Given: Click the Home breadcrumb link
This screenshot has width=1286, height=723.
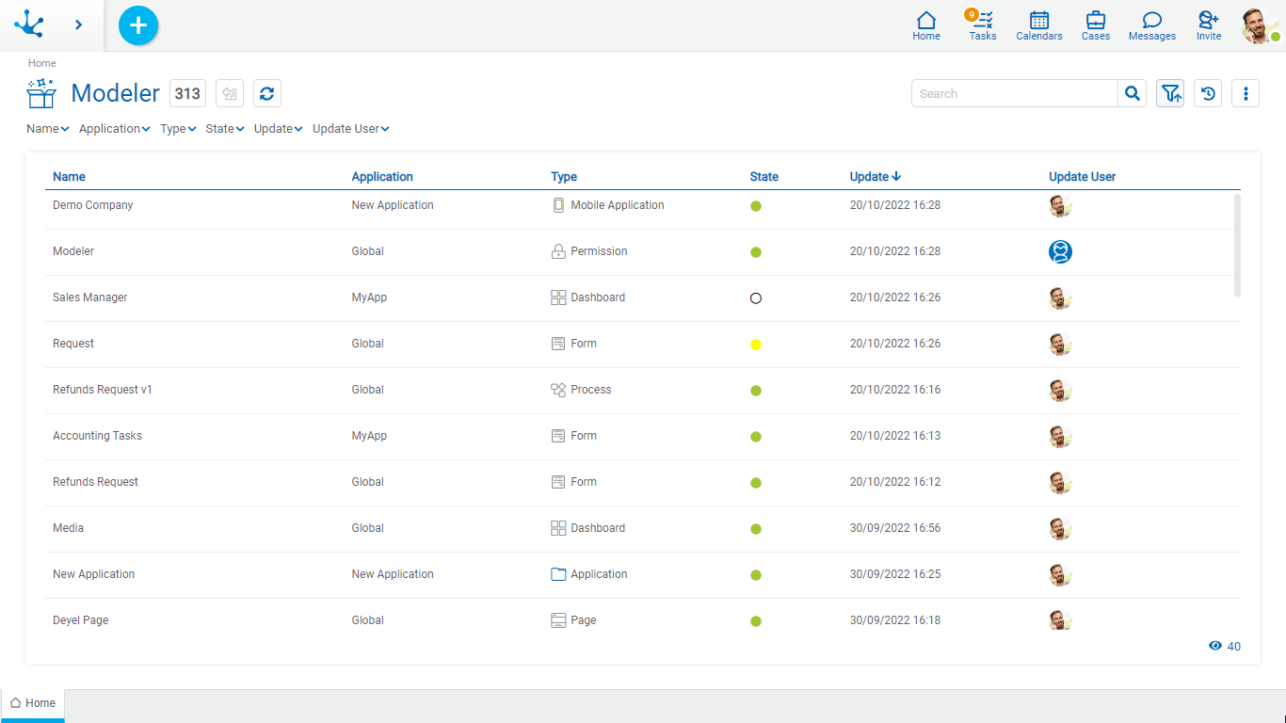Looking at the screenshot, I should pyautogui.click(x=42, y=63).
